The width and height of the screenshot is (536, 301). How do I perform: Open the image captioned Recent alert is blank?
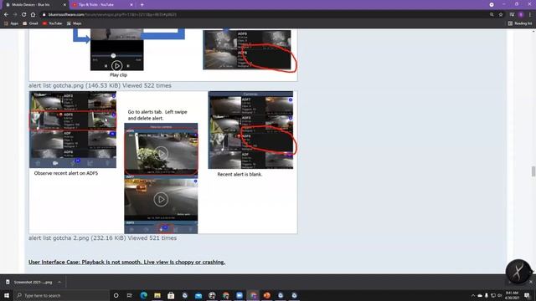coord(250,130)
